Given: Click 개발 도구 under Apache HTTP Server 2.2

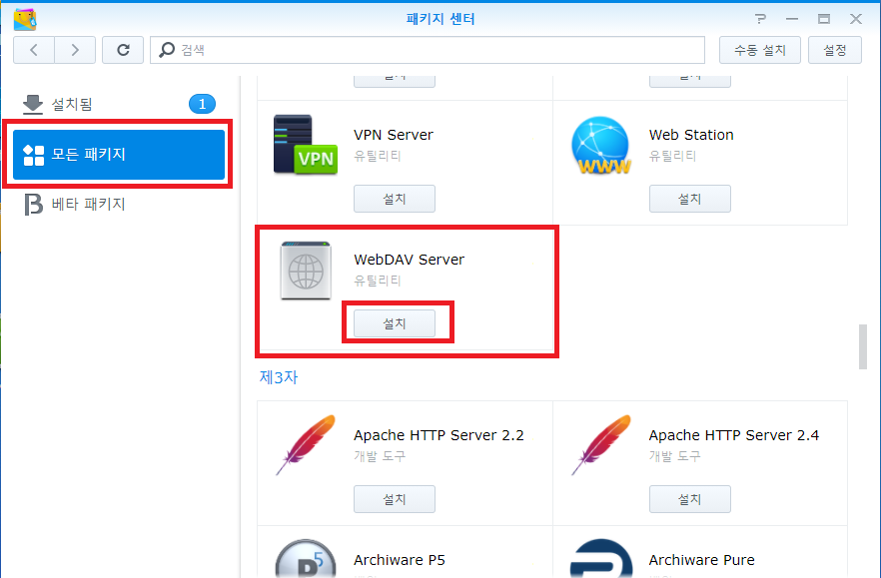Looking at the screenshot, I should (380, 456).
